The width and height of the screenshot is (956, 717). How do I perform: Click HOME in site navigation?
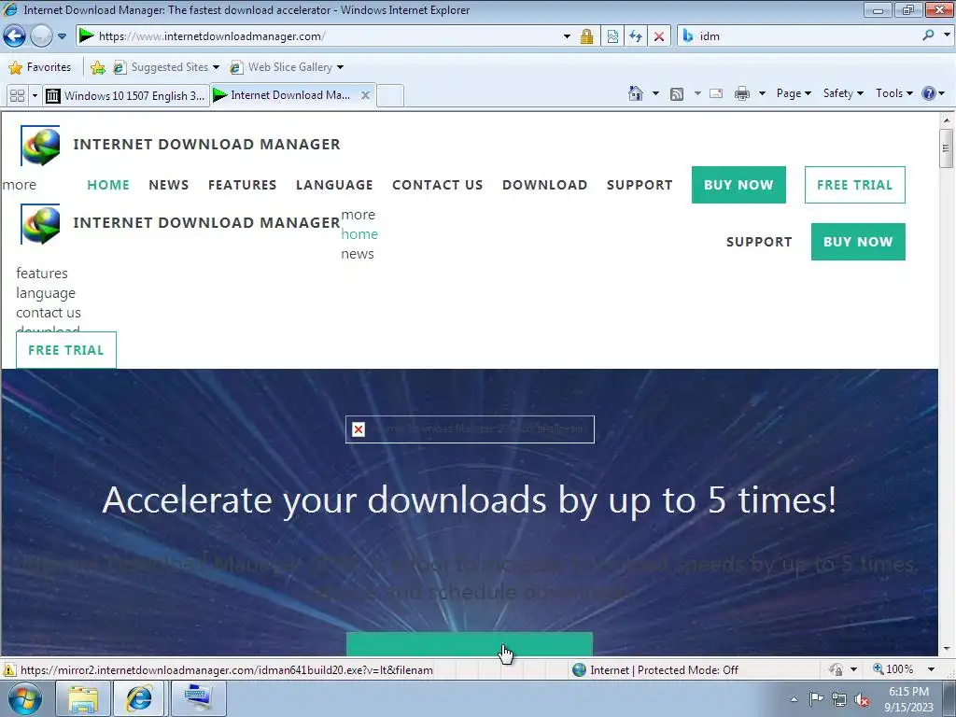pyautogui.click(x=108, y=185)
